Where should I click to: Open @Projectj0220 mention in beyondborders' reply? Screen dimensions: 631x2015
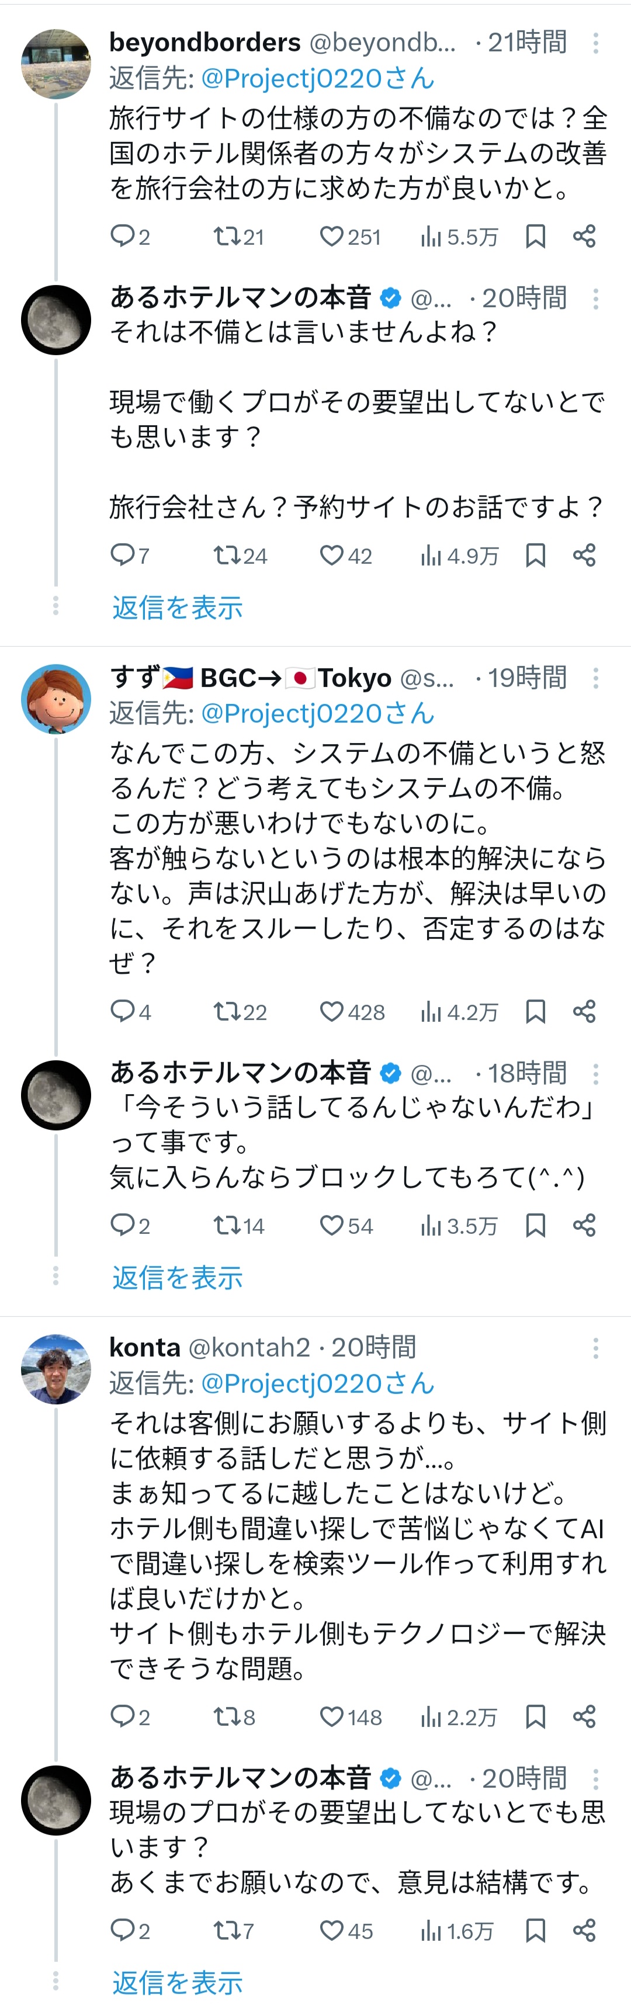[317, 78]
